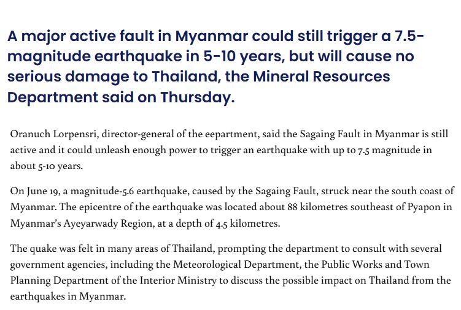Click 'earthquakes in Myanmar.' final line
461x310 pixels.
click(x=68, y=297)
